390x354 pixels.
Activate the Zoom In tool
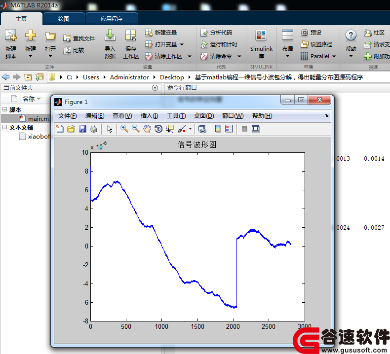(x=124, y=129)
